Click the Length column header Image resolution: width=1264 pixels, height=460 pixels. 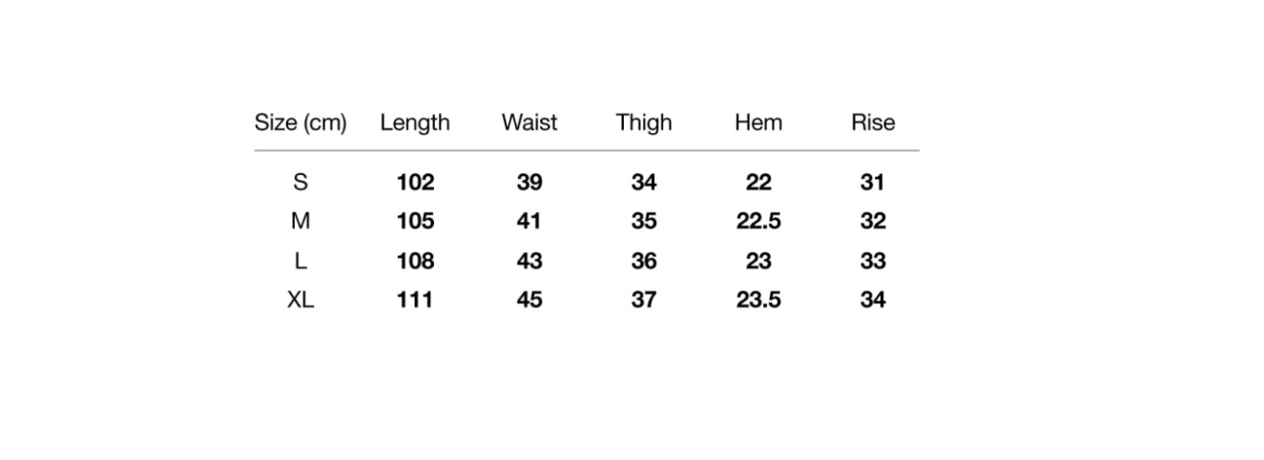coord(415,123)
